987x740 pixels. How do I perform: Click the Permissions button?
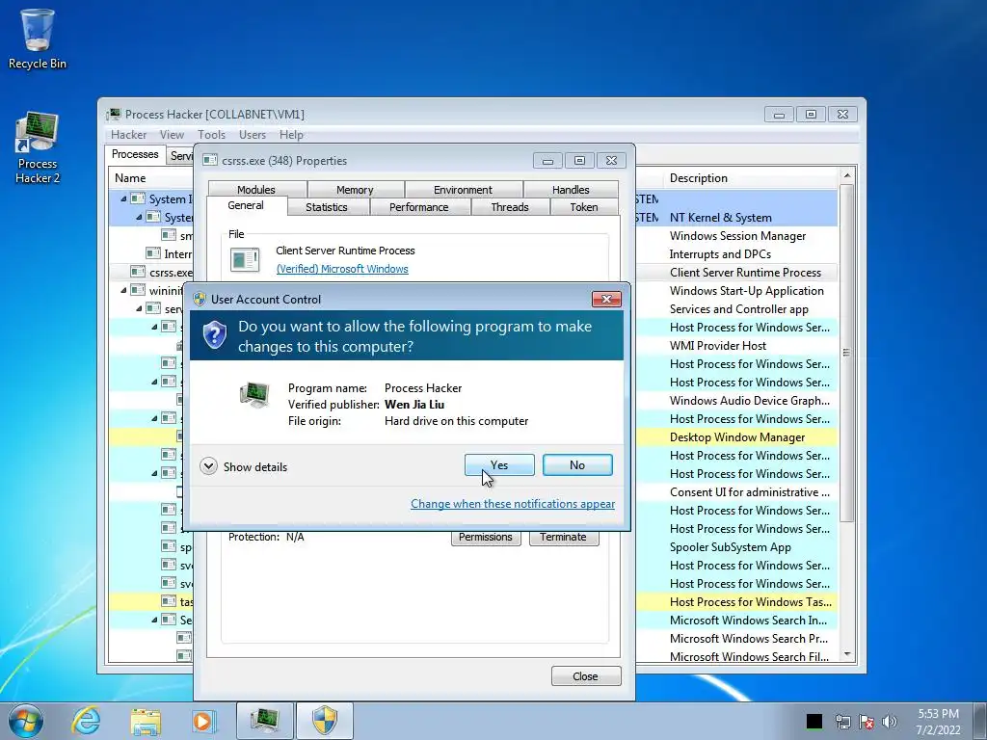[x=486, y=538]
